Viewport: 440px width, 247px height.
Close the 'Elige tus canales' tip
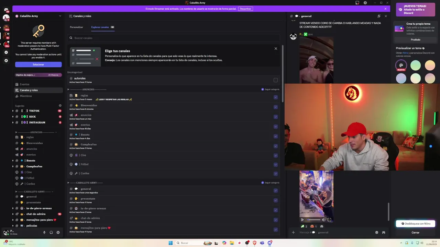coord(276,49)
